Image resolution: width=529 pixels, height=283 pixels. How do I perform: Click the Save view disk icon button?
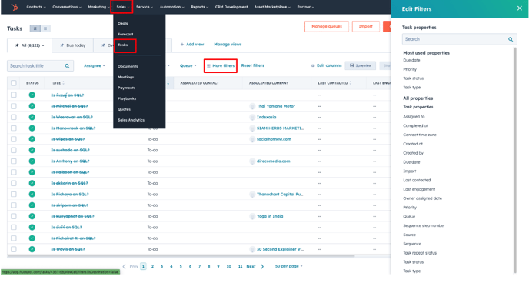point(361,65)
